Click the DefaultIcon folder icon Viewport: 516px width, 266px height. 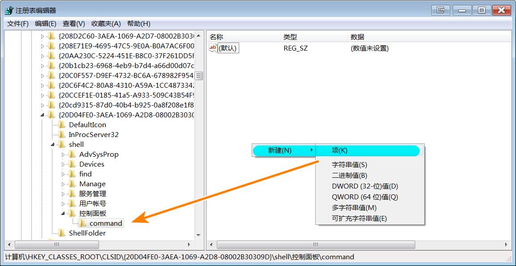(62, 124)
